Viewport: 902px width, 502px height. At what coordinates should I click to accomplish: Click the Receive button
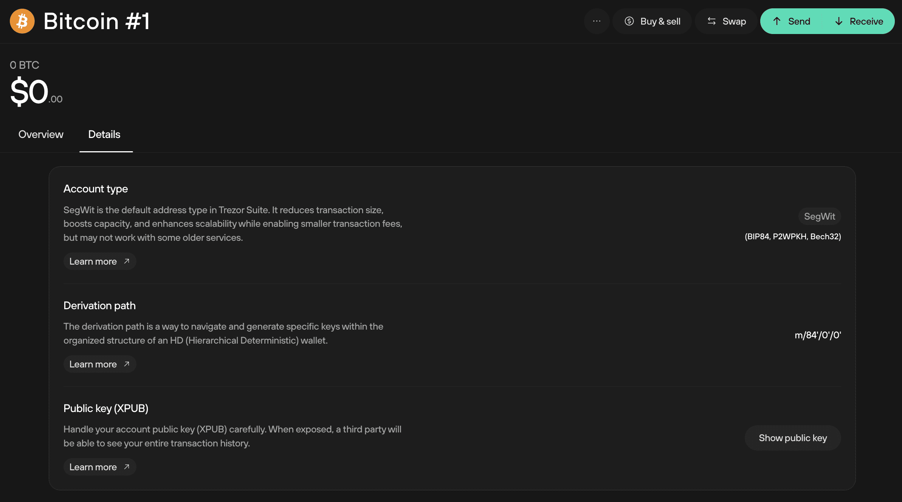859,21
